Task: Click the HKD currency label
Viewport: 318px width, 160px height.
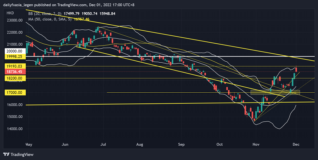Action: [10, 13]
